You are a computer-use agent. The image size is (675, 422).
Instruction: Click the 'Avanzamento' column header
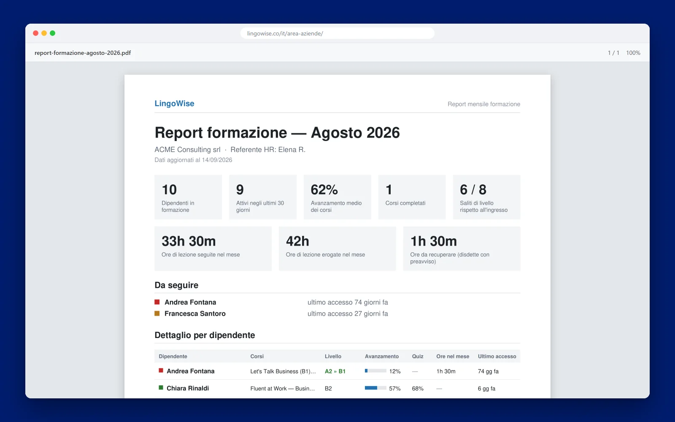tap(382, 357)
